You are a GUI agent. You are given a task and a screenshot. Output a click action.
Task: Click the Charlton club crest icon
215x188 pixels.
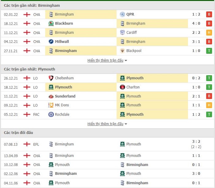(x=123, y=87)
